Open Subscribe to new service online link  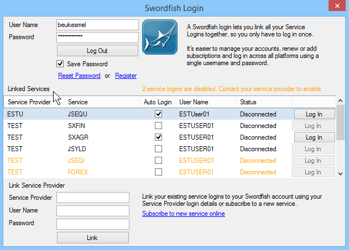tap(183, 214)
